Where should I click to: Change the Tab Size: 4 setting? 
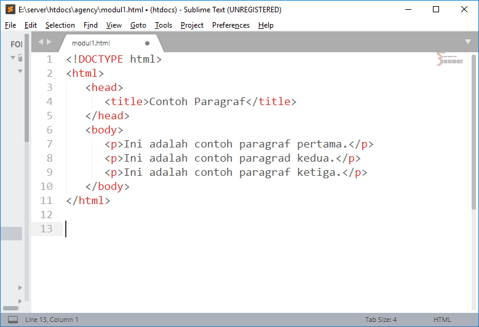(381, 320)
